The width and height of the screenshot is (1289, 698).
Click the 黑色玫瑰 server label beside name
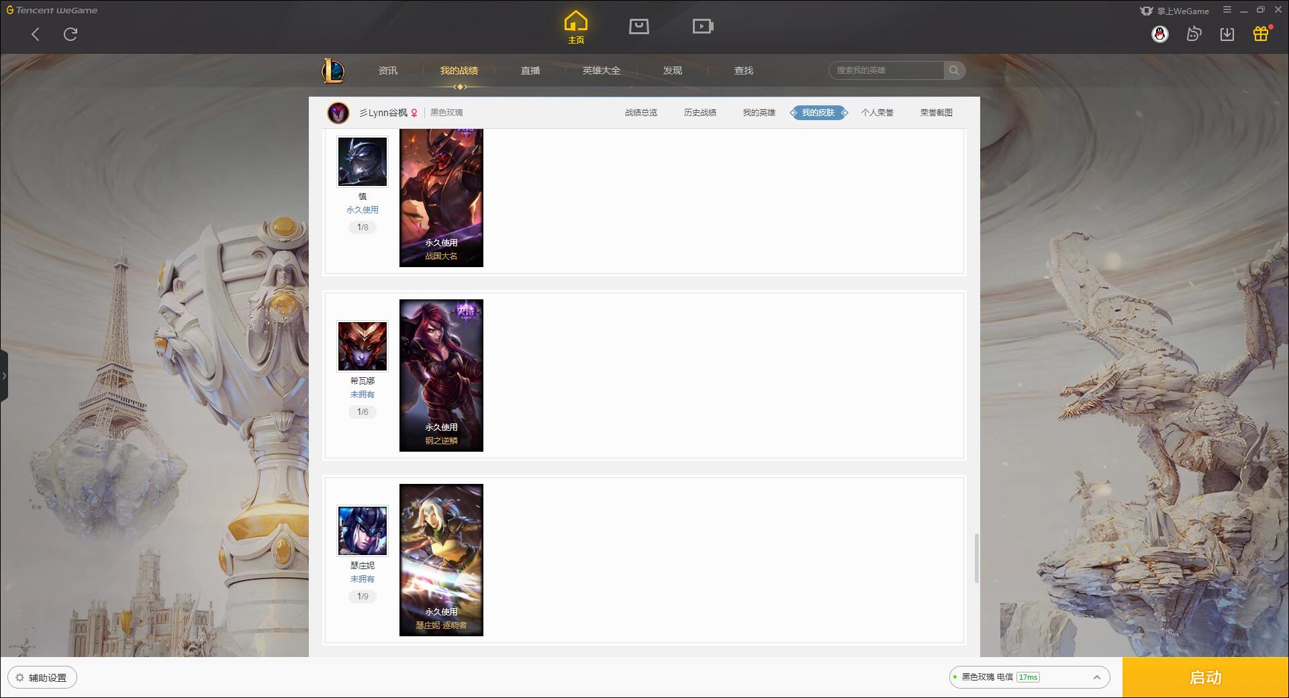(446, 113)
